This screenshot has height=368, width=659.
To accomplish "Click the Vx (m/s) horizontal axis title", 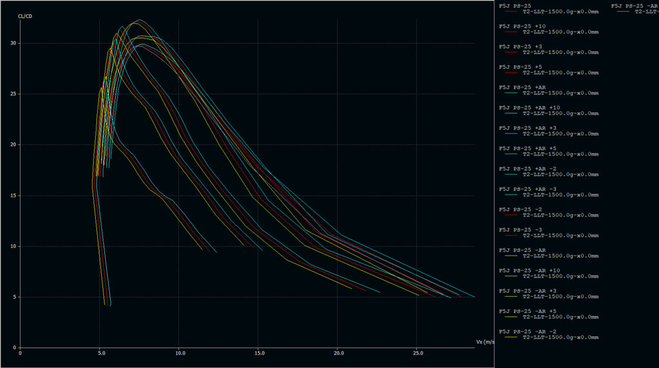I will pyautogui.click(x=485, y=342).
